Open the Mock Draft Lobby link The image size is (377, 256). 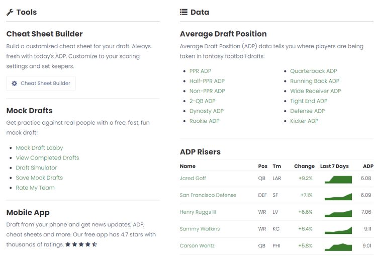tap(39, 148)
